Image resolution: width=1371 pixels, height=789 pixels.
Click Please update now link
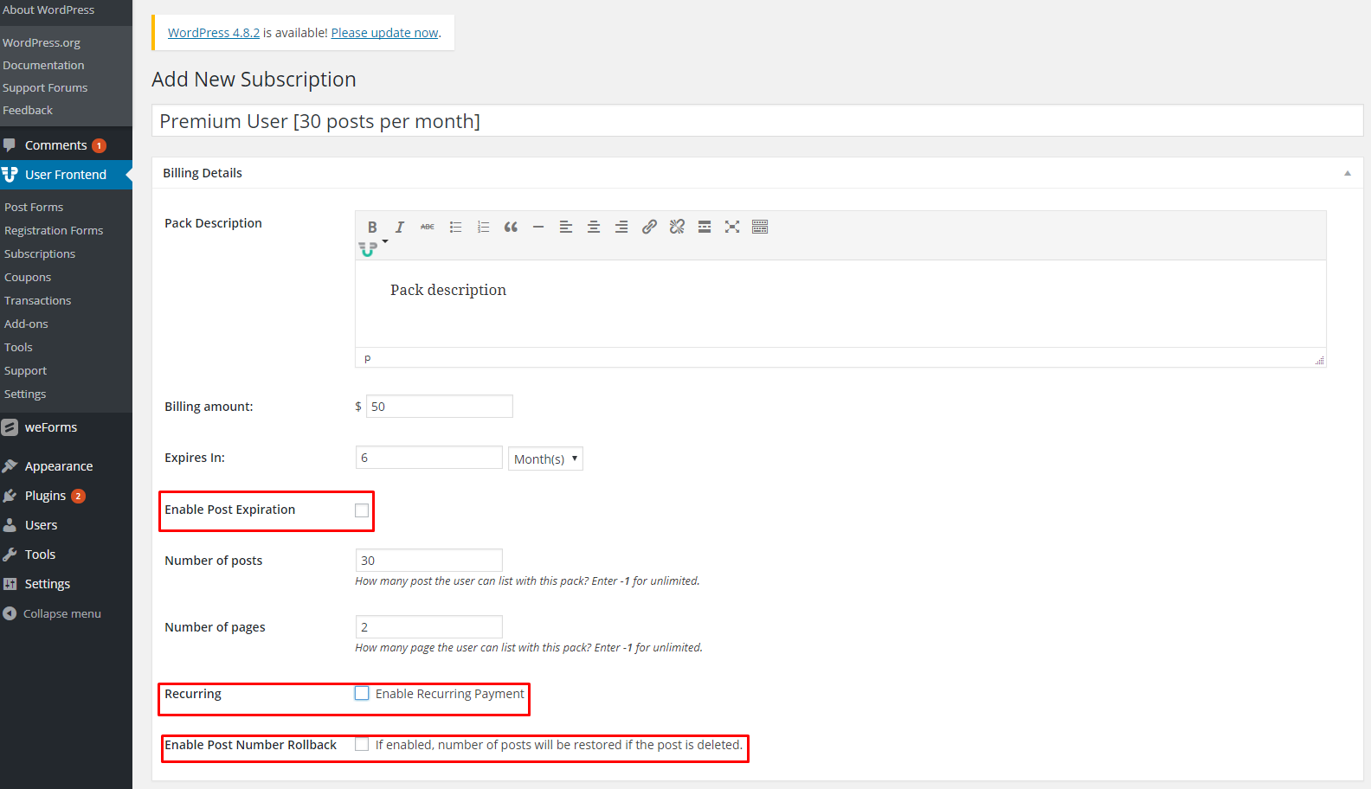pyautogui.click(x=384, y=33)
